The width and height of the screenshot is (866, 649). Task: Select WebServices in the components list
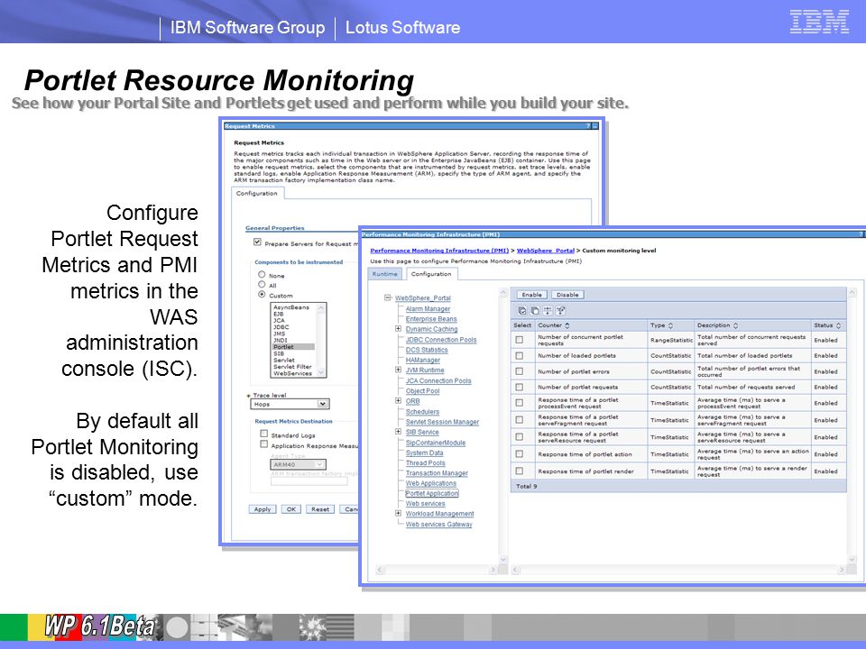click(x=293, y=373)
